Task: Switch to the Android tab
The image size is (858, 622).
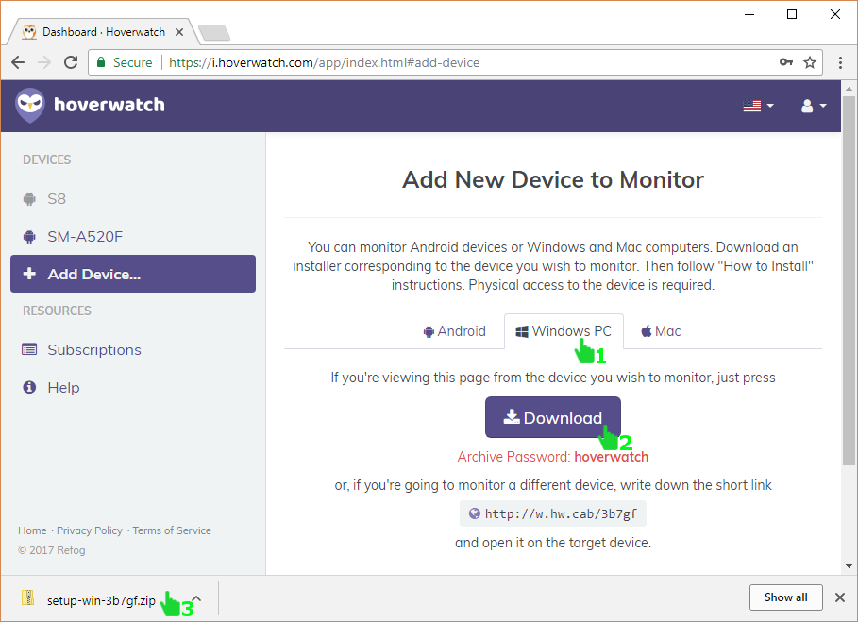Action: (x=454, y=331)
